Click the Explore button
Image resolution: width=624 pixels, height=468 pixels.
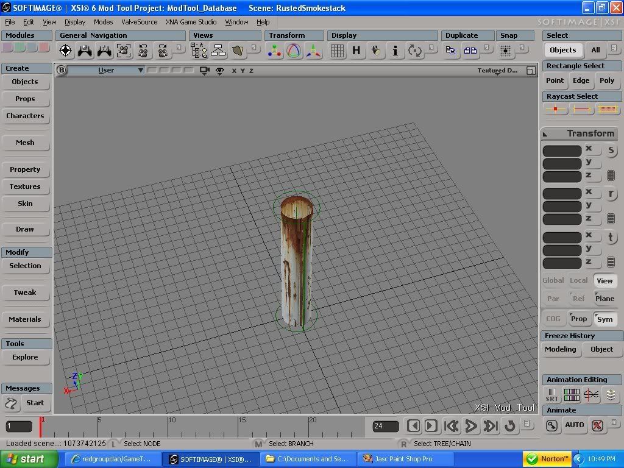(26, 357)
